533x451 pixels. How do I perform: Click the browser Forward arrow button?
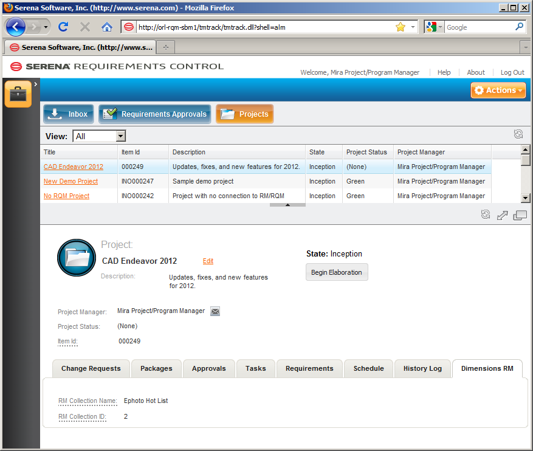pos(33,27)
